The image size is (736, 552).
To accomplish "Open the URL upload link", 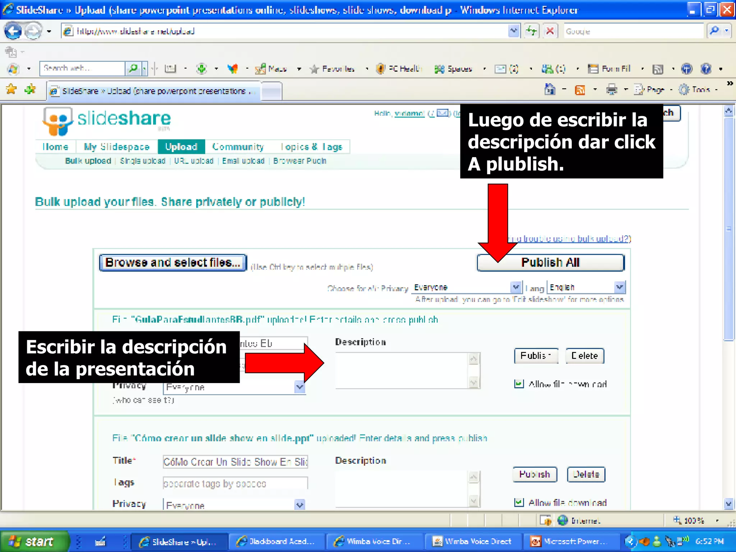I will click(x=194, y=161).
